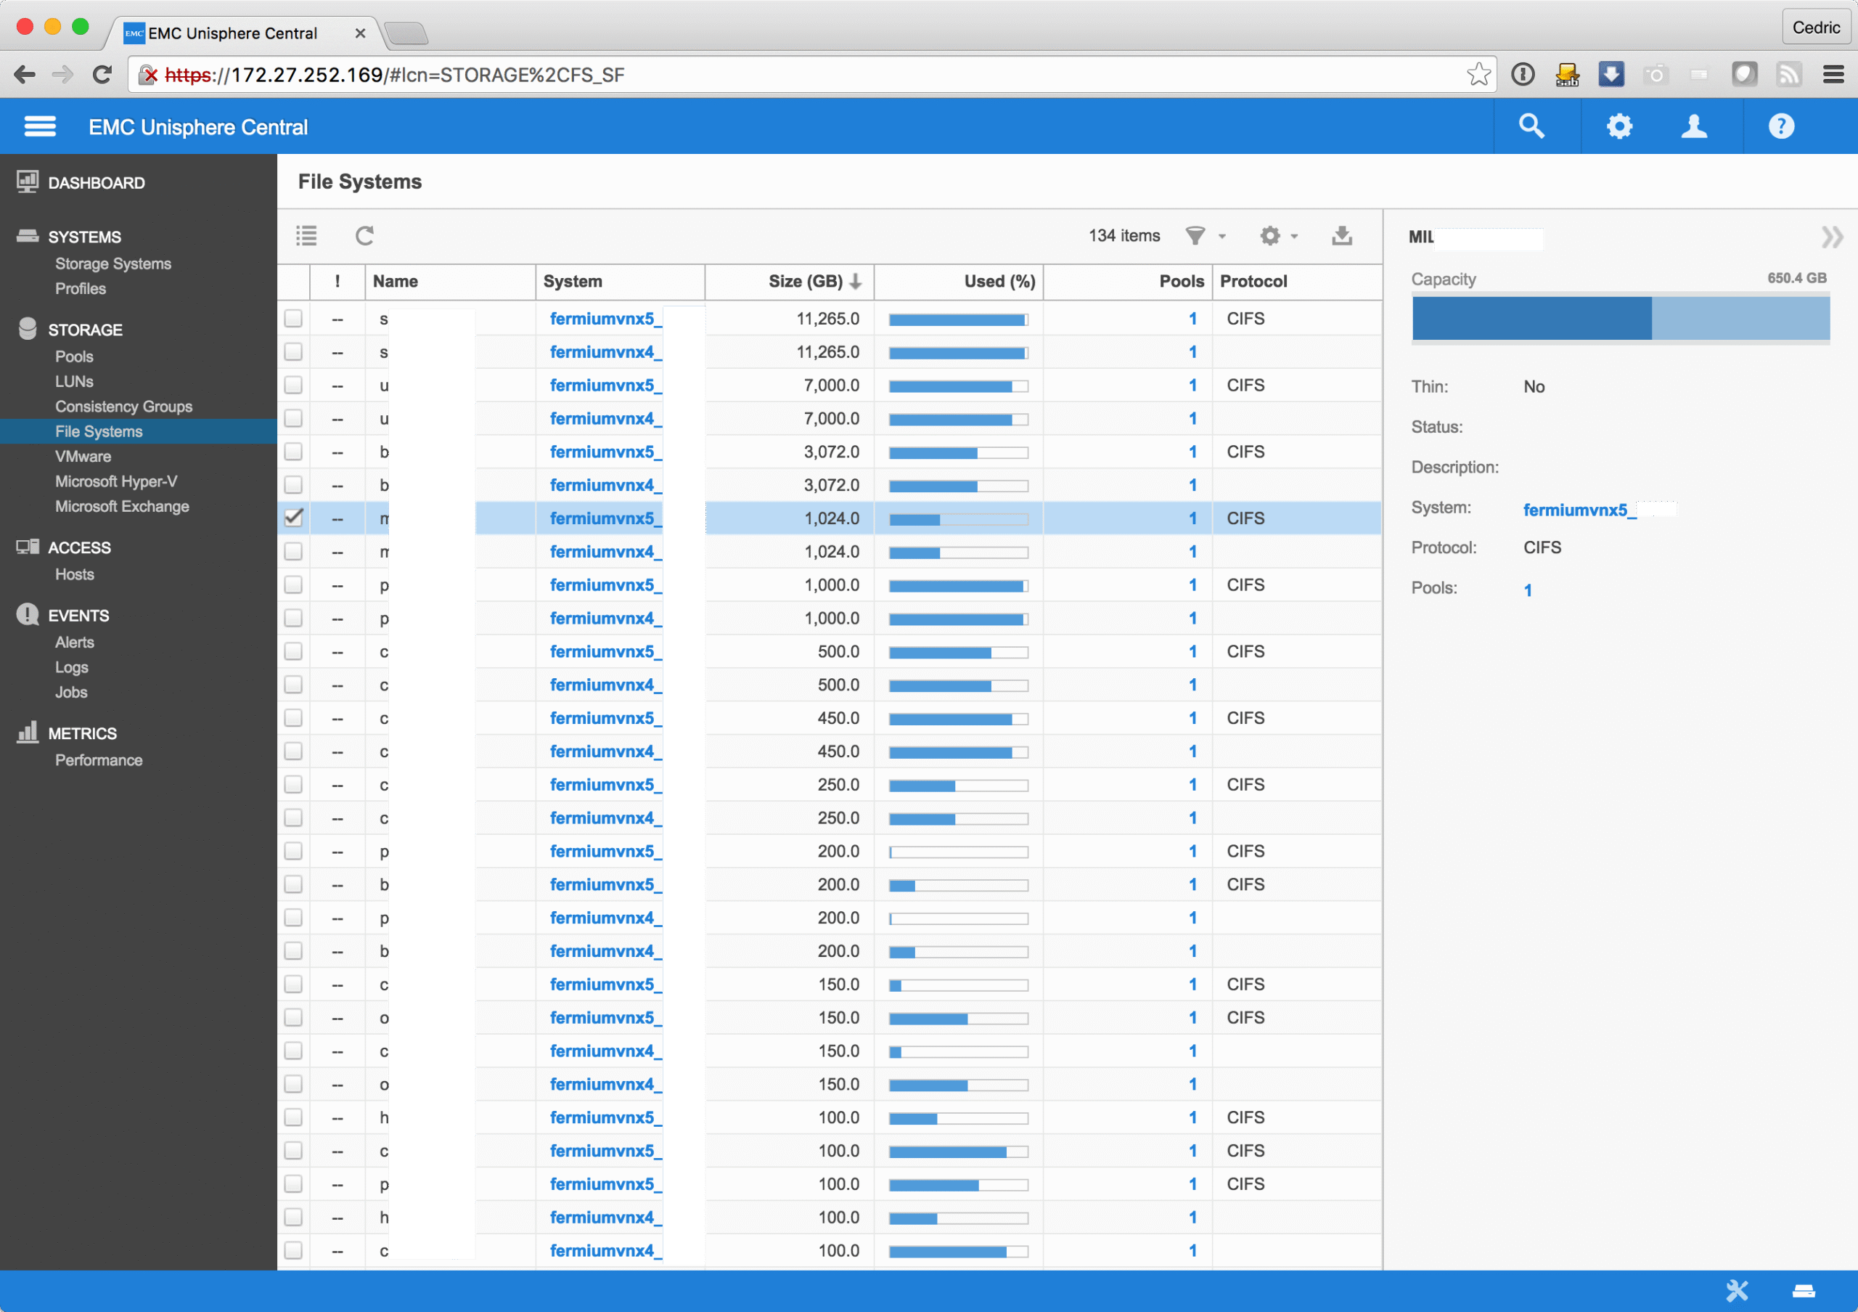The image size is (1858, 1312).
Task: Check the first 11,265.0 GB row checkbox
Action: (294, 318)
